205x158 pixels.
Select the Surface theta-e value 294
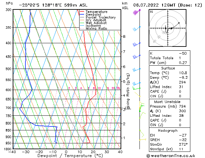[183, 82]
